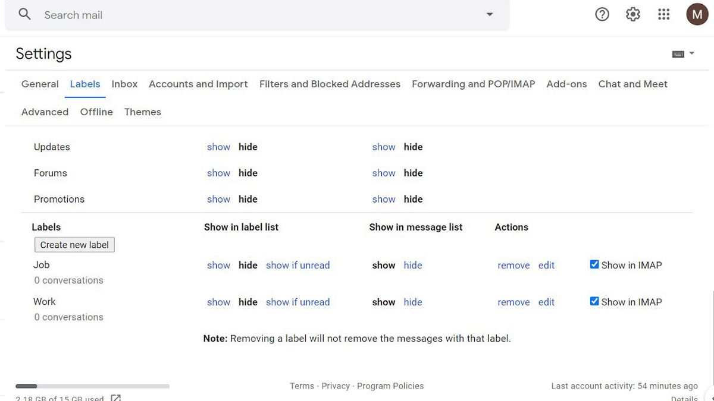Open Gmail's Program Policies link
This screenshot has height=401, width=714.
[390, 386]
